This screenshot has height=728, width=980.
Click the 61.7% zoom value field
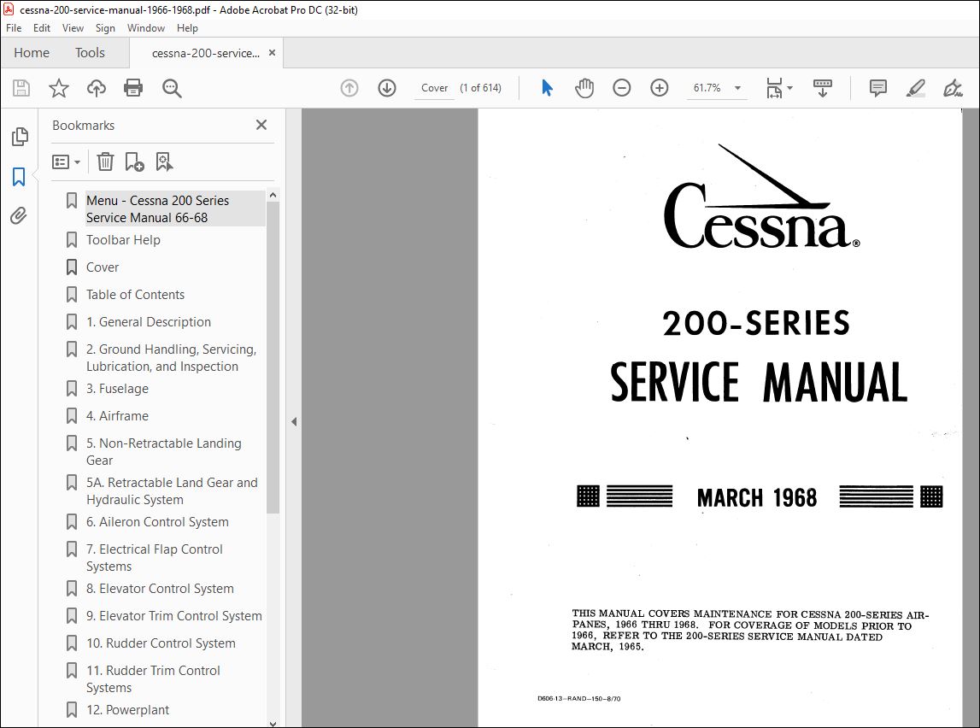[x=707, y=88]
